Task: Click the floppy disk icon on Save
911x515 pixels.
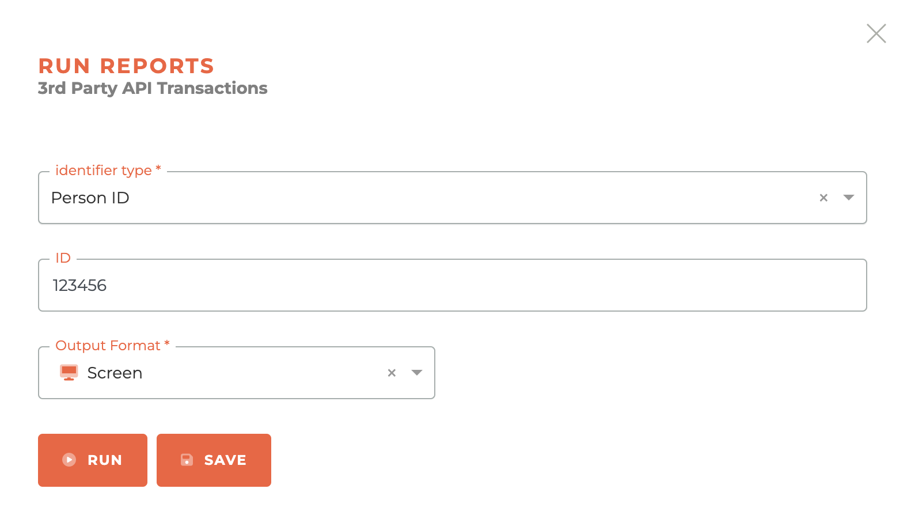Action: click(x=187, y=460)
